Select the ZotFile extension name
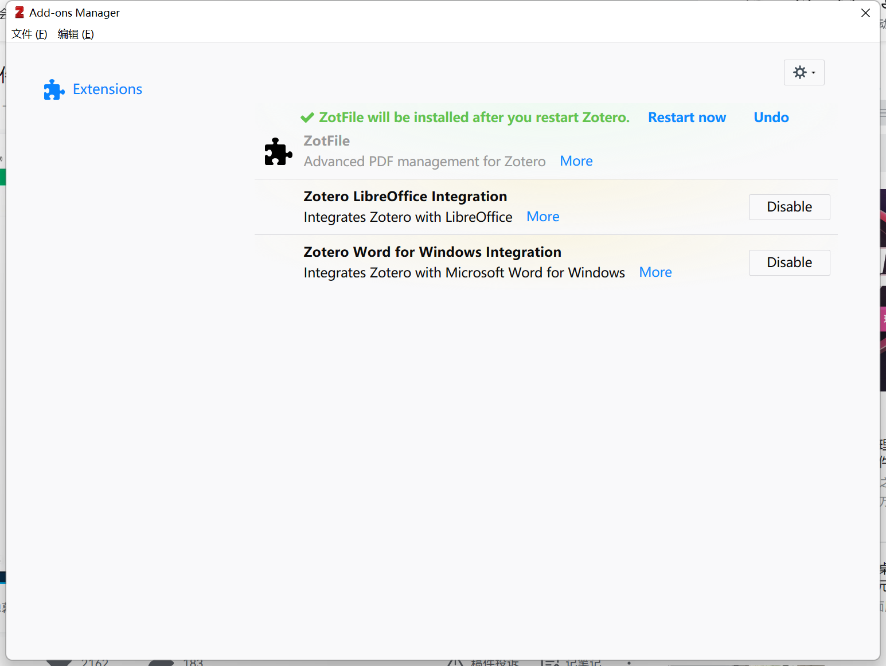886x666 pixels. pos(327,141)
